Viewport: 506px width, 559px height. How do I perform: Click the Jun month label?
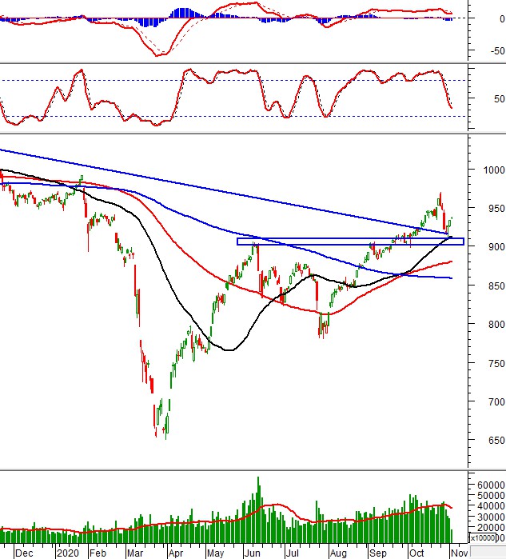[x=253, y=553]
